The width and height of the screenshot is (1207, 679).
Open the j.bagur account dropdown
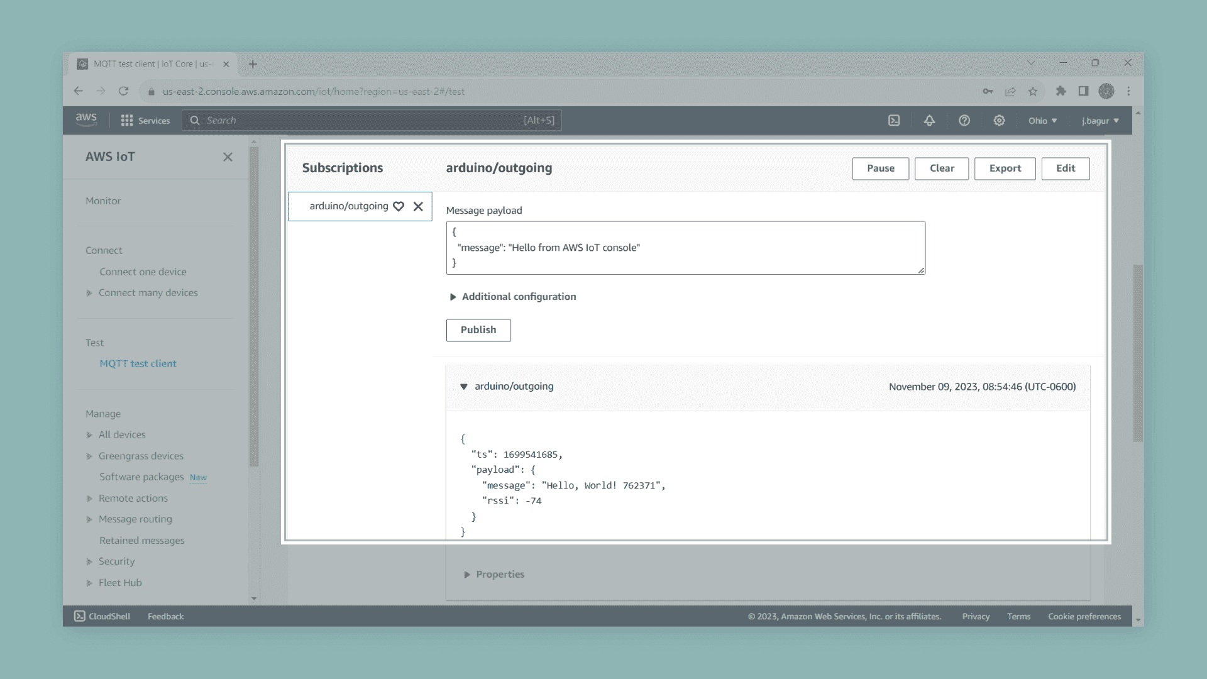(1100, 121)
